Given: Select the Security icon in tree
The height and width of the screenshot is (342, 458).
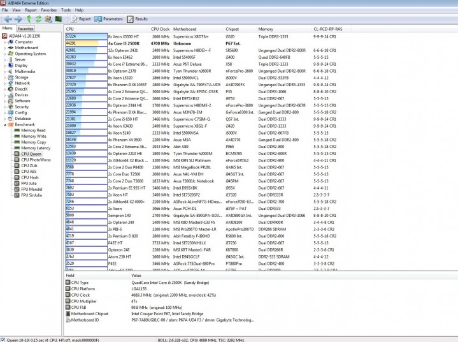Looking at the screenshot, I should tap(11, 107).
